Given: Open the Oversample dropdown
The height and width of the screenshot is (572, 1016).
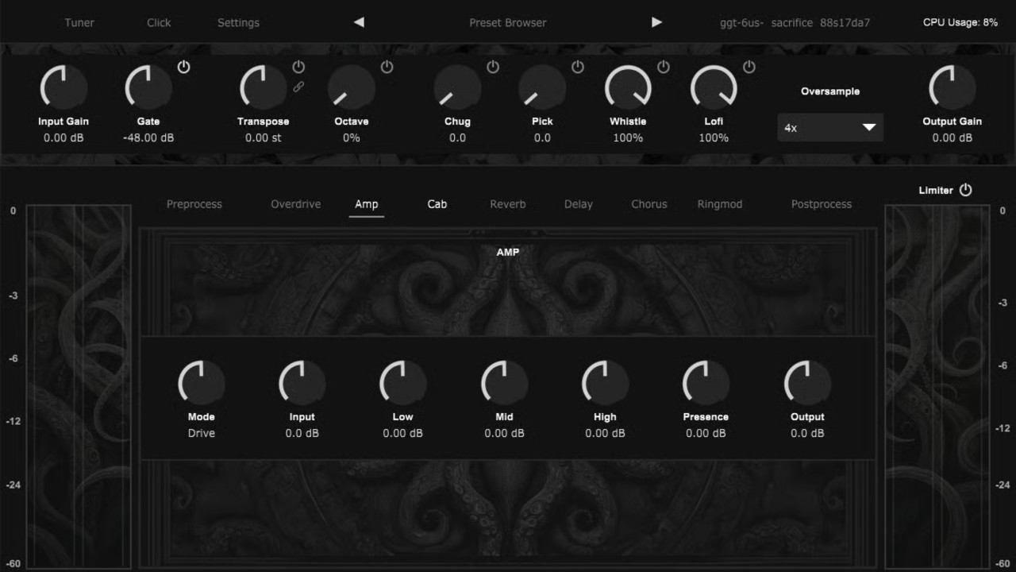Looking at the screenshot, I should 829,127.
